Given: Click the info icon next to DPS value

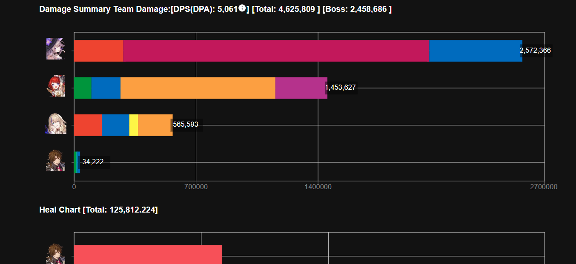Looking at the screenshot, I should (242, 8).
